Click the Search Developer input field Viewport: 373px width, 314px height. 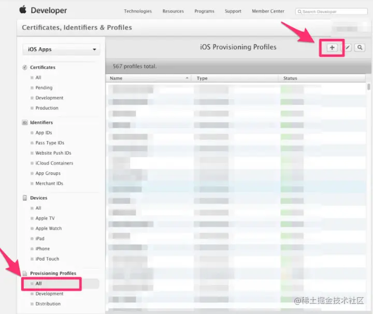[332, 11]
